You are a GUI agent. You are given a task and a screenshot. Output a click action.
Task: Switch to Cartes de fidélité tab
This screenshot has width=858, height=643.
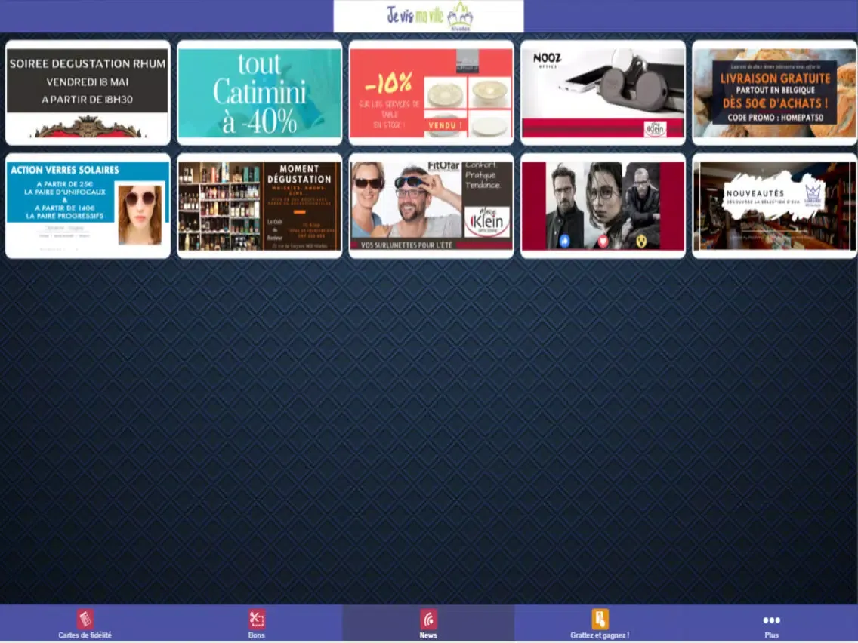85,635
